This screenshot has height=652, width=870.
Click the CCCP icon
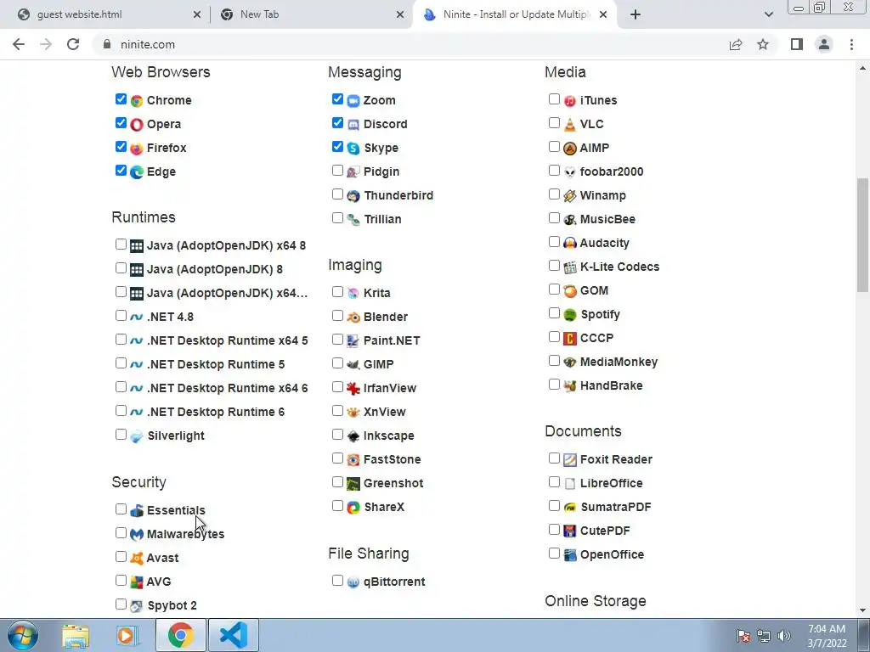(570, 339)
